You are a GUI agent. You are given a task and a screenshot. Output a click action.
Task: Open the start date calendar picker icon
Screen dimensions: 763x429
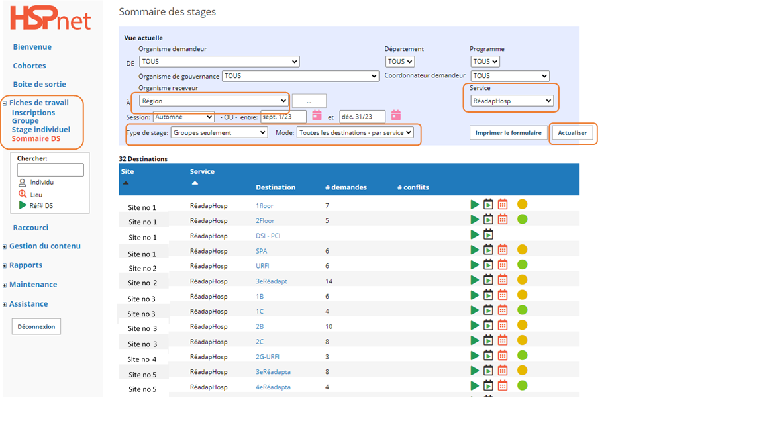(317, 115)
